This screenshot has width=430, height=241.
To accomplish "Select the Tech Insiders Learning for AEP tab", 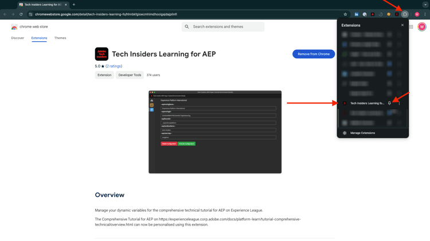I will [42, 5].
